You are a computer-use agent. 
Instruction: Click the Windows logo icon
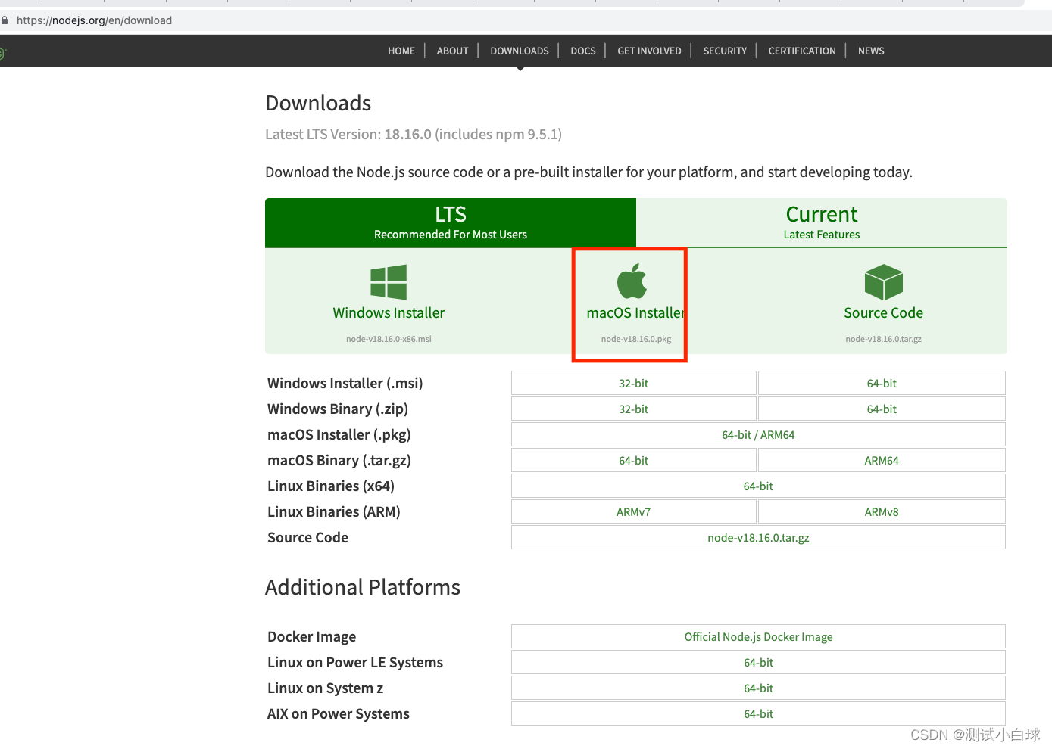point(389,282)
